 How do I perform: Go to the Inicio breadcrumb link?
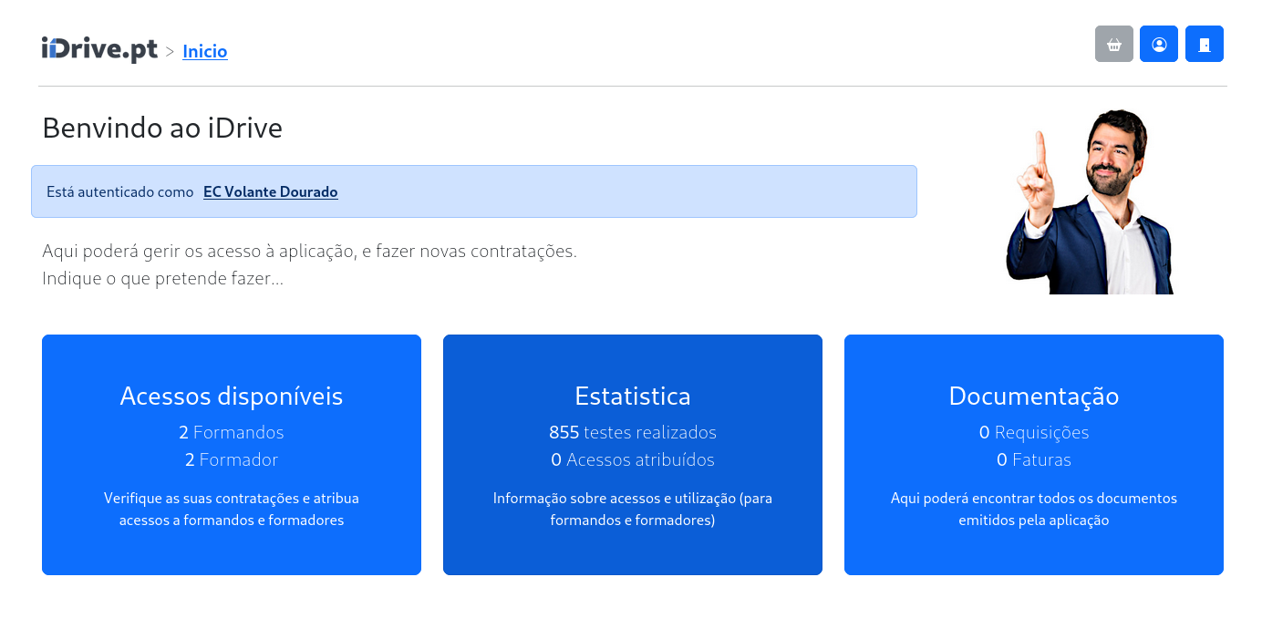tap(204, 51)
